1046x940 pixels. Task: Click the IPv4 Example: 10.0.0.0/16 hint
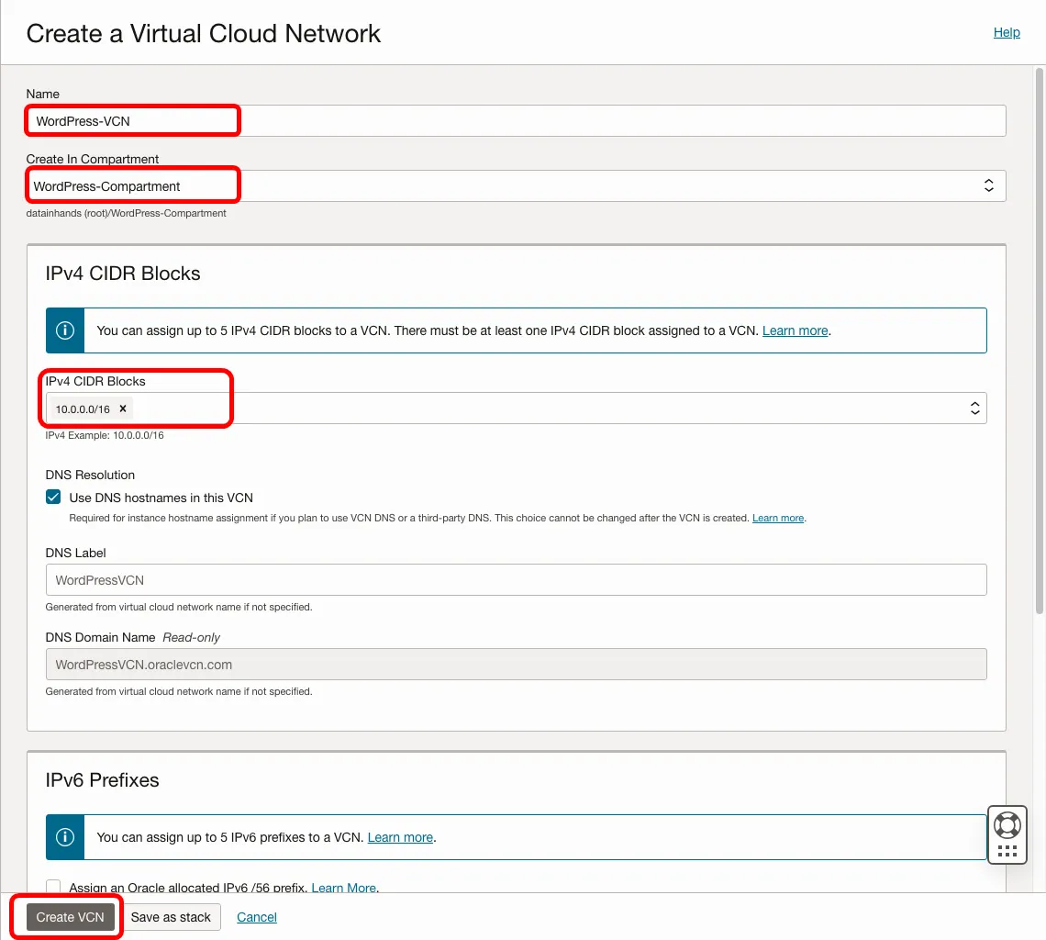(104, 435)
